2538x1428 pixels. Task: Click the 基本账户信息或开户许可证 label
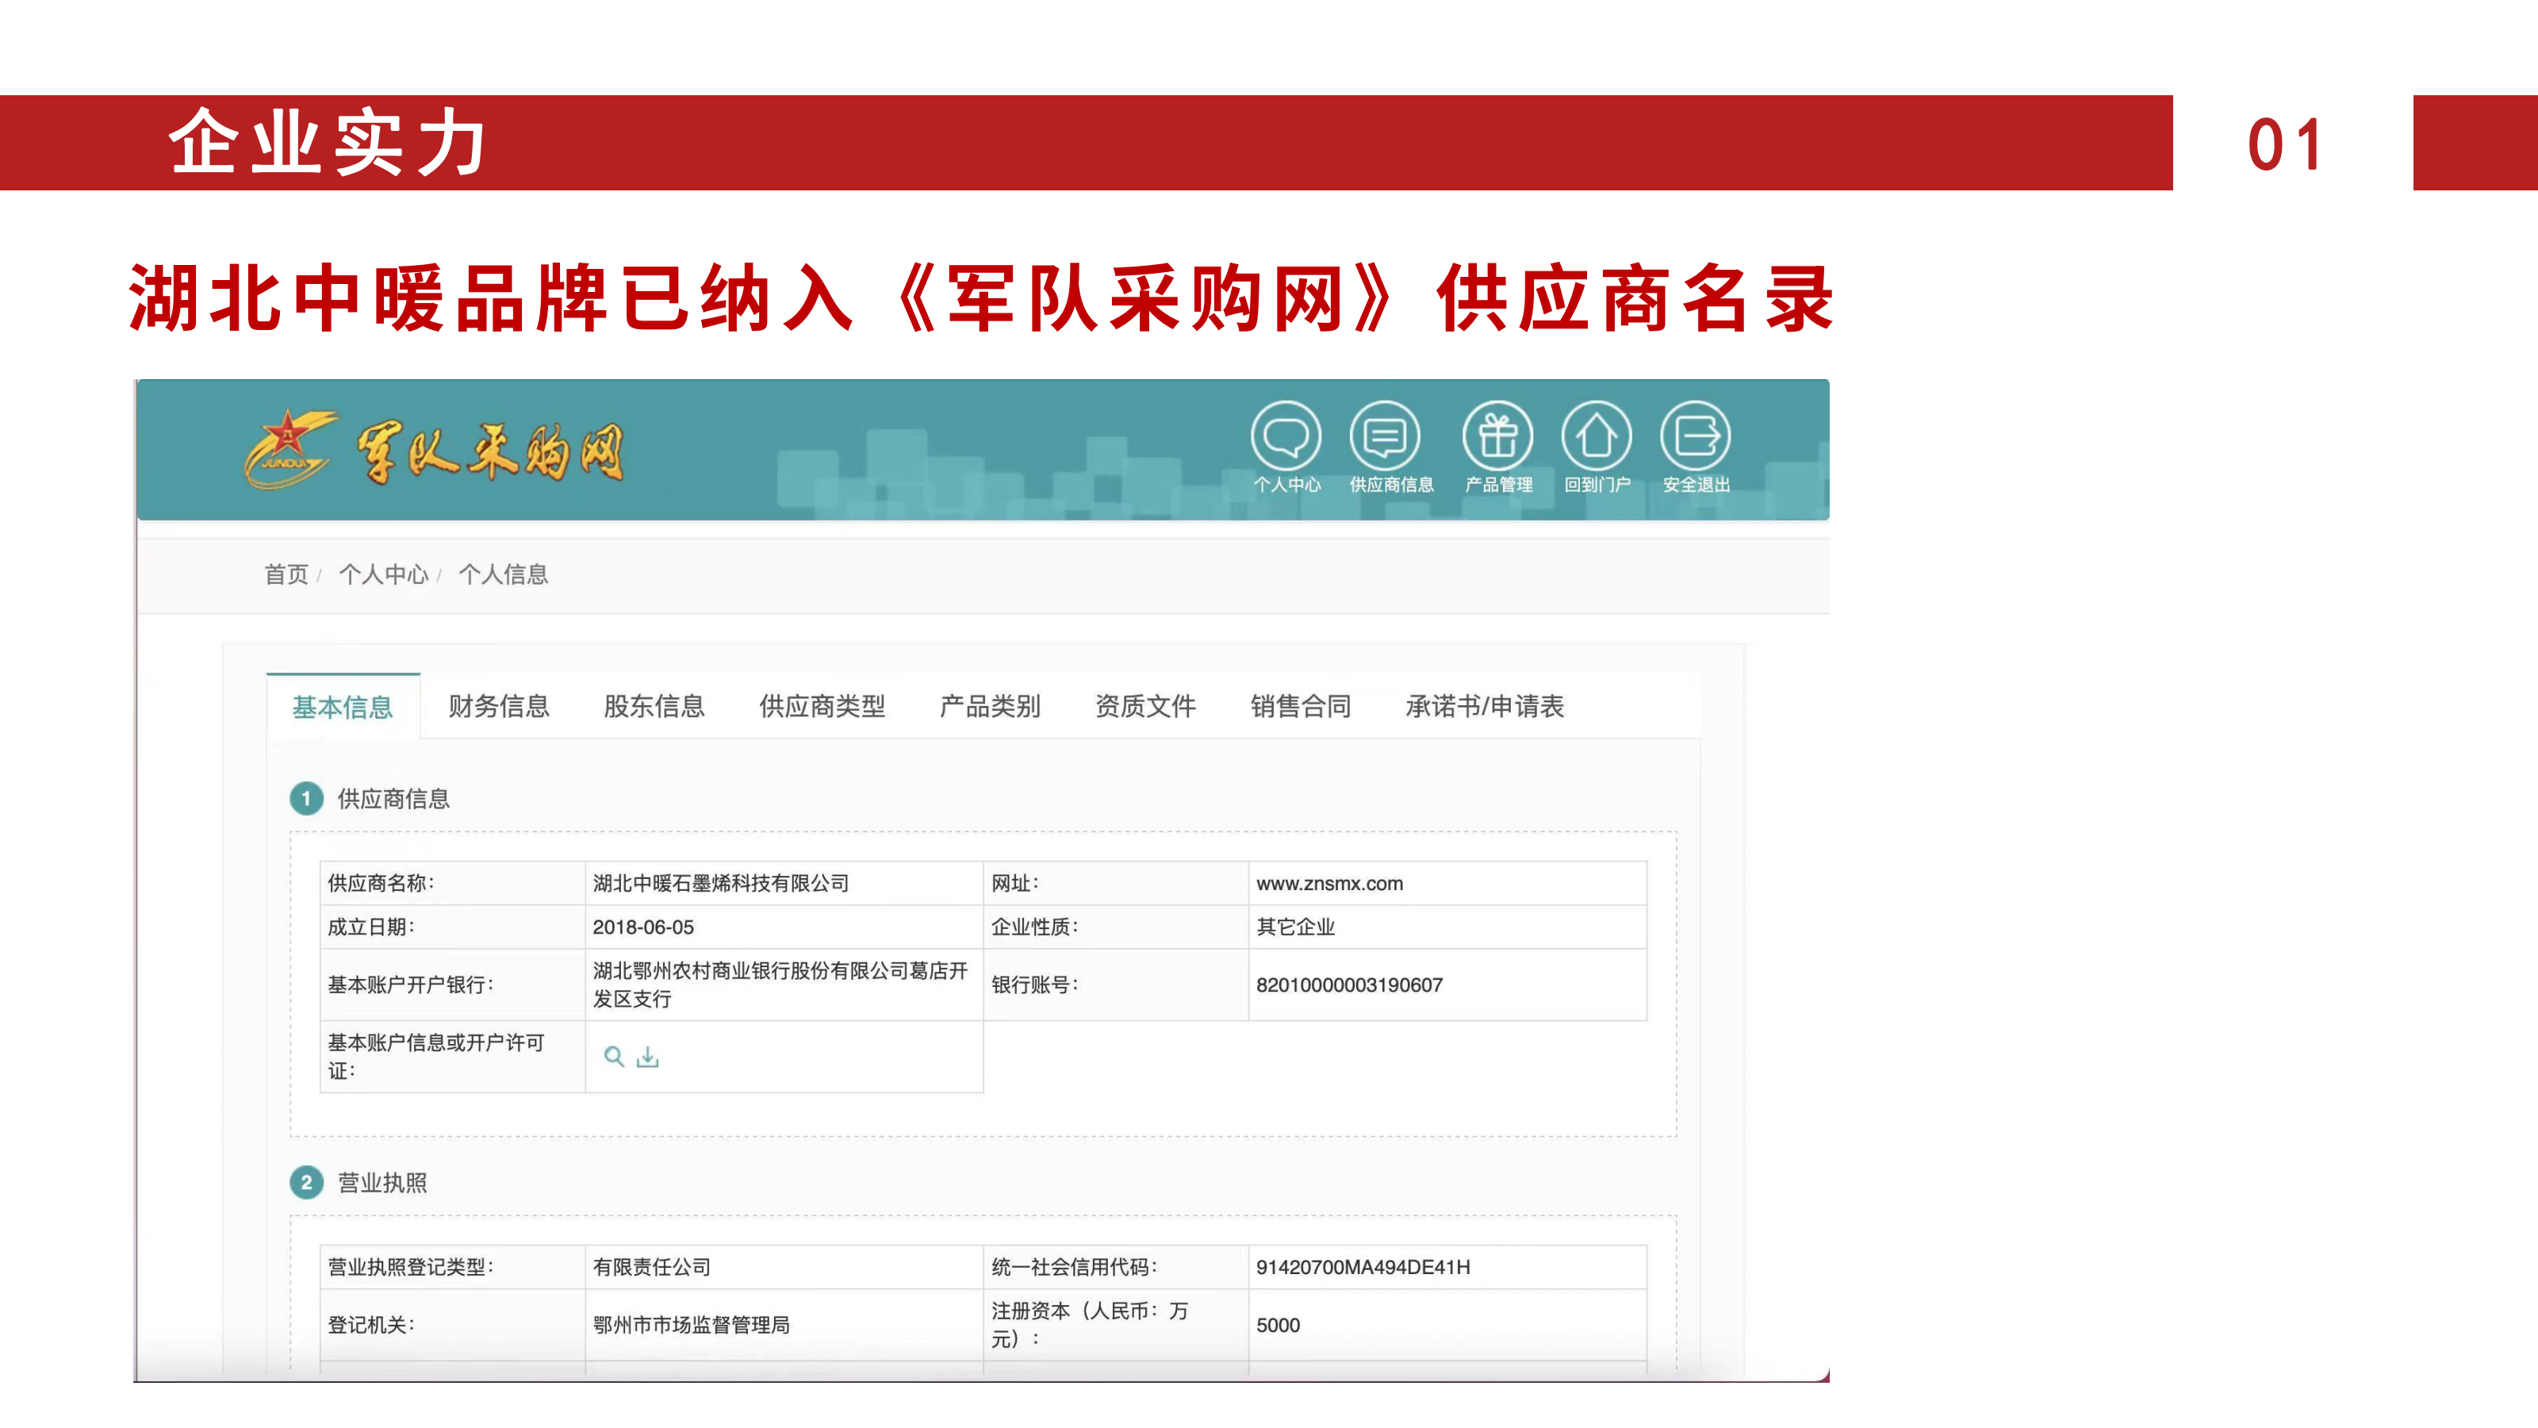(435, 1057)
